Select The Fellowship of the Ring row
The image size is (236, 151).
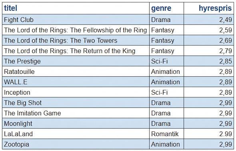pyautogui.click(x=118, y=30)
